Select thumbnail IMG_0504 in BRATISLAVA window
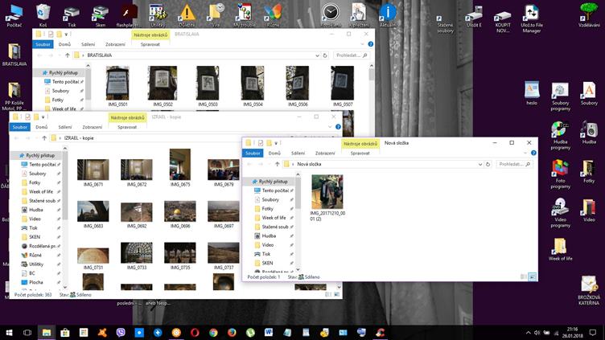 (253, 86)
